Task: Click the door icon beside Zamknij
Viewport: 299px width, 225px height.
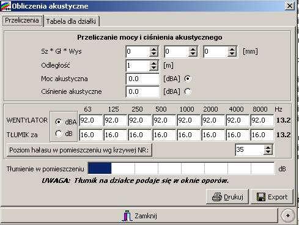Action: (127, 216)
